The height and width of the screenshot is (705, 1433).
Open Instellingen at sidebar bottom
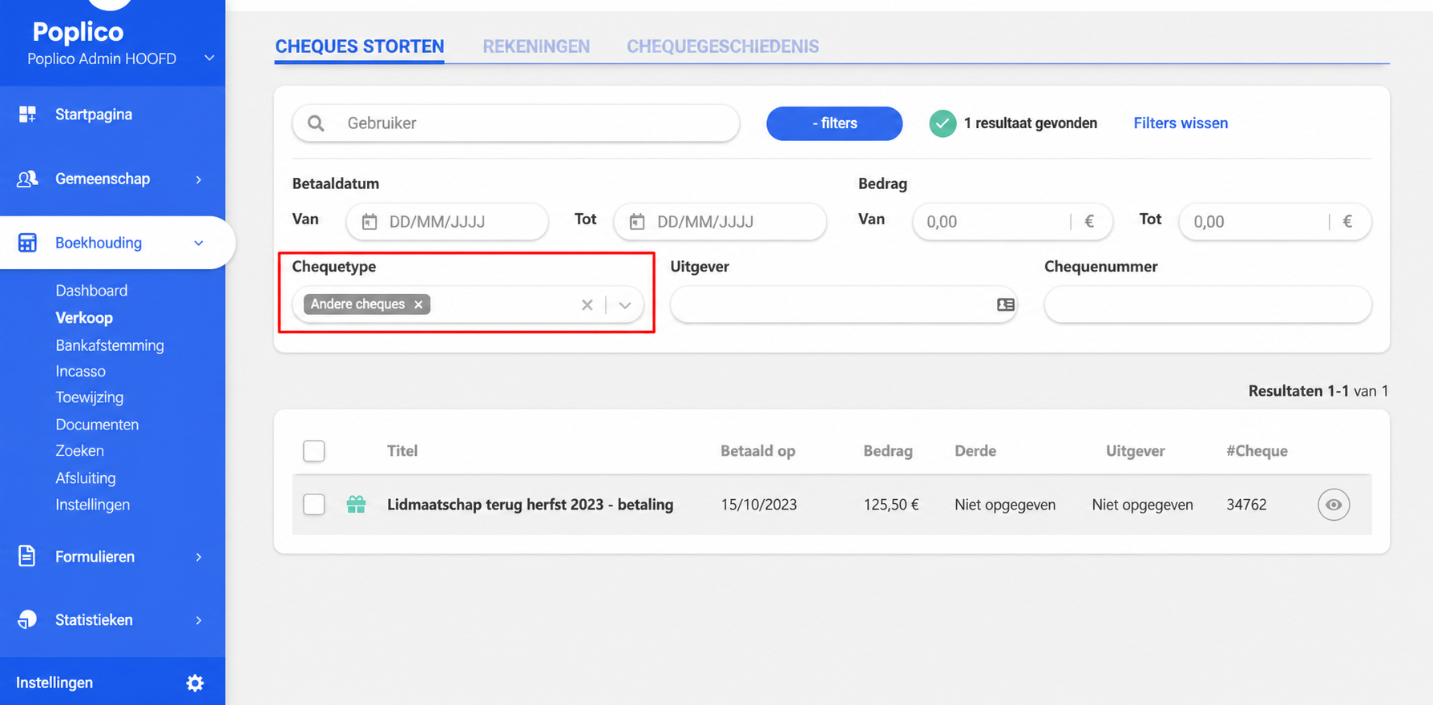54,683
